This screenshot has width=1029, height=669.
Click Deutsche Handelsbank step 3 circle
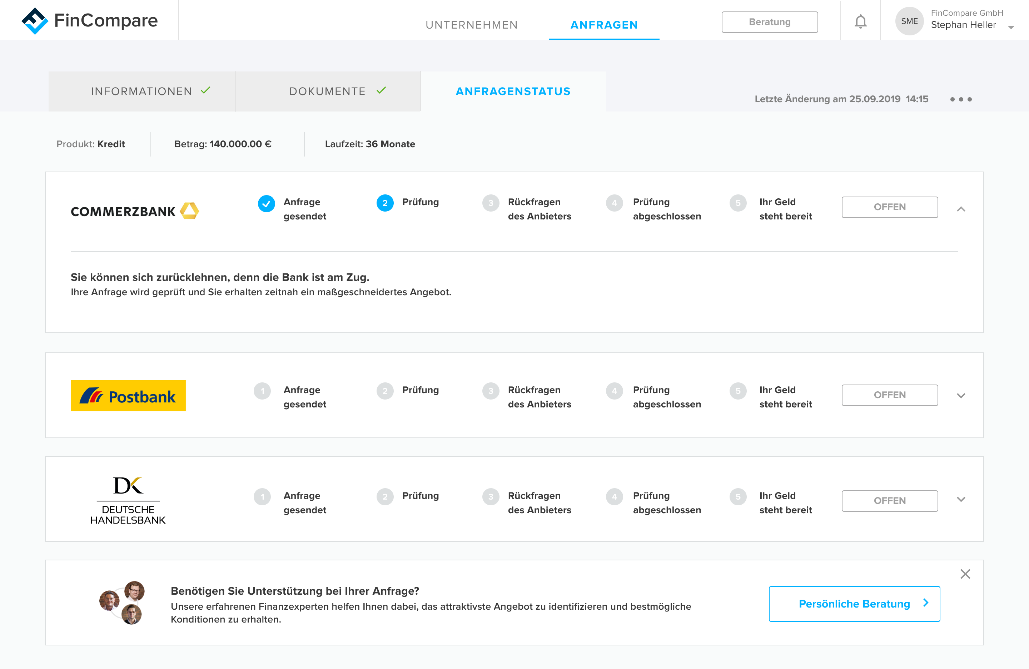point(491,497)
